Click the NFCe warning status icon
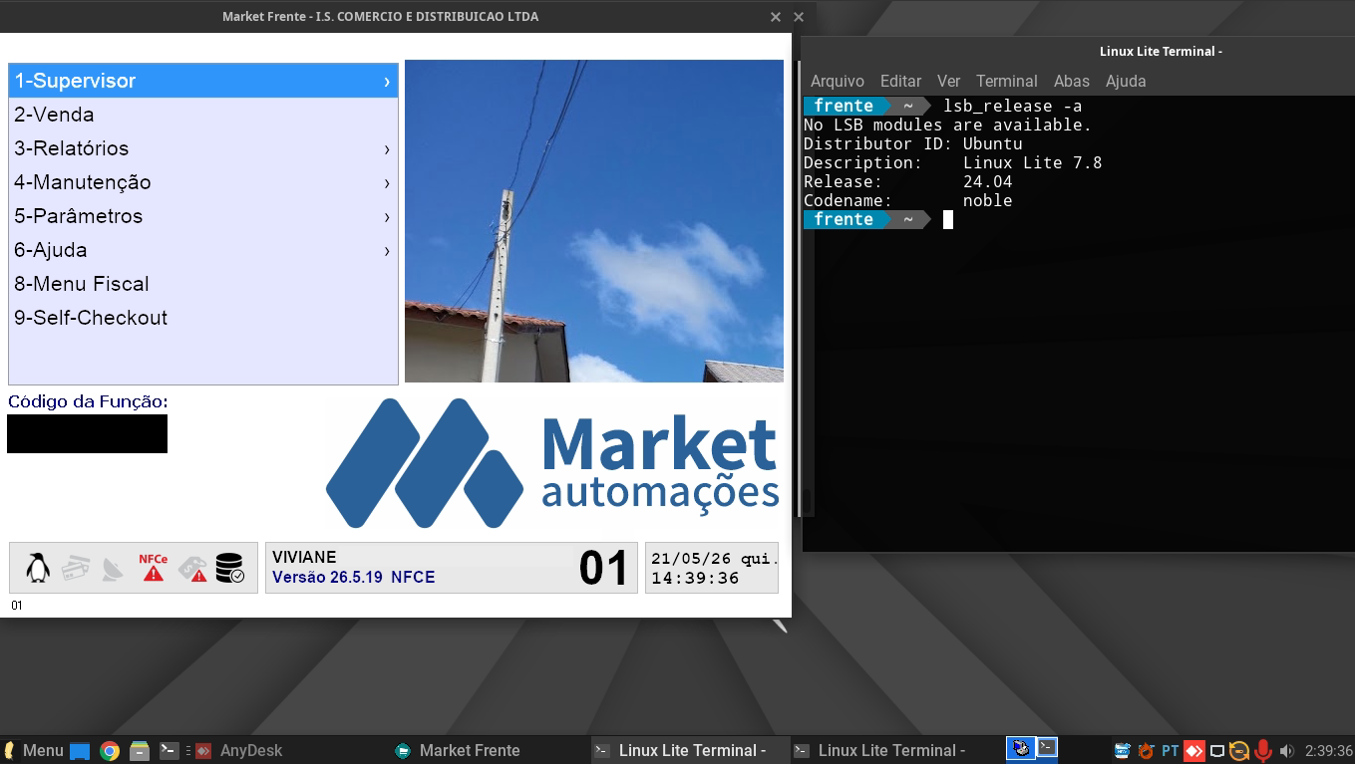Viewport: 1355px width, 764px height. (x=153, y=568)
